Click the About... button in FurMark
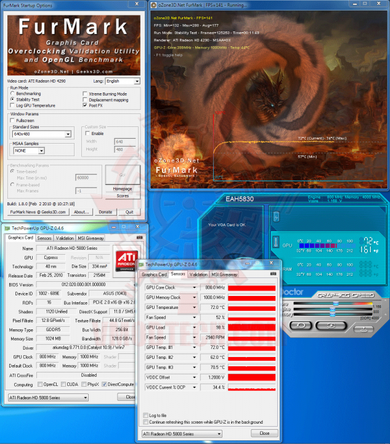390x444 pixels. click(81, 212)
